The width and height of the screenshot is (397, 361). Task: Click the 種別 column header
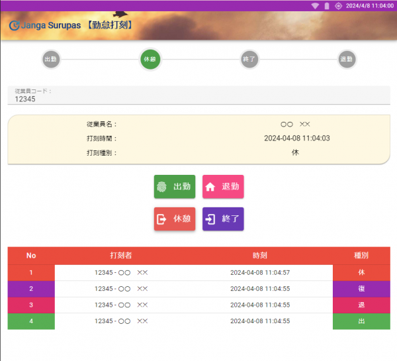point(361,256)
